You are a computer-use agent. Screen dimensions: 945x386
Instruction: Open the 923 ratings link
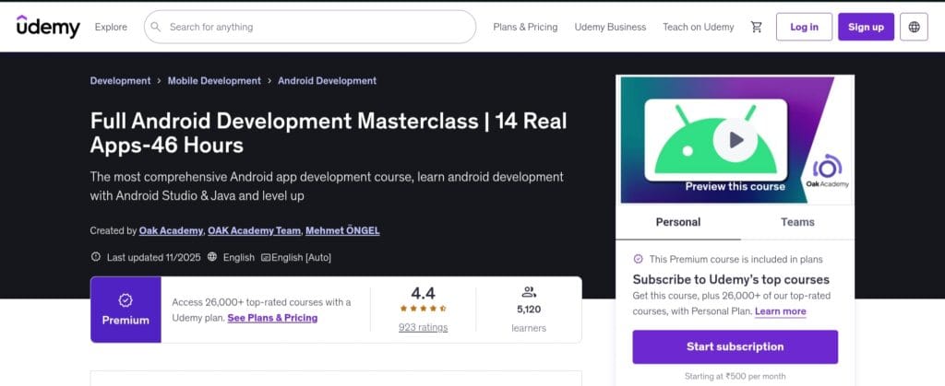point(423,328)
